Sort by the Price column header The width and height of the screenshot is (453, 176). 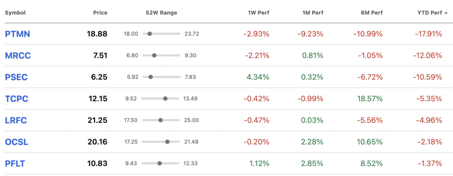click(x=100, y=13)
